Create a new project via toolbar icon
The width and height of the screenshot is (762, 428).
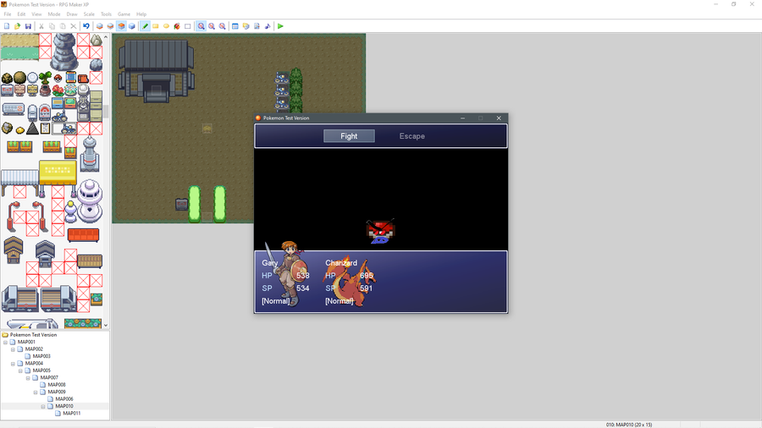coord(7,26)
